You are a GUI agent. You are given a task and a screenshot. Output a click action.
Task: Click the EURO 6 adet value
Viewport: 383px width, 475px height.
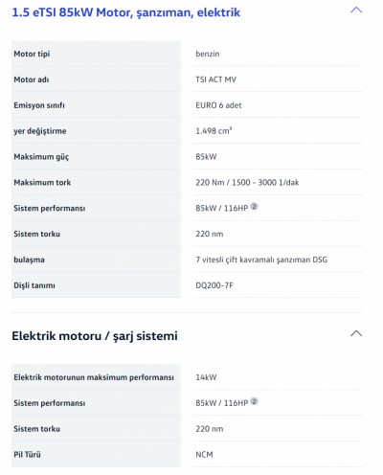(218, 105)
